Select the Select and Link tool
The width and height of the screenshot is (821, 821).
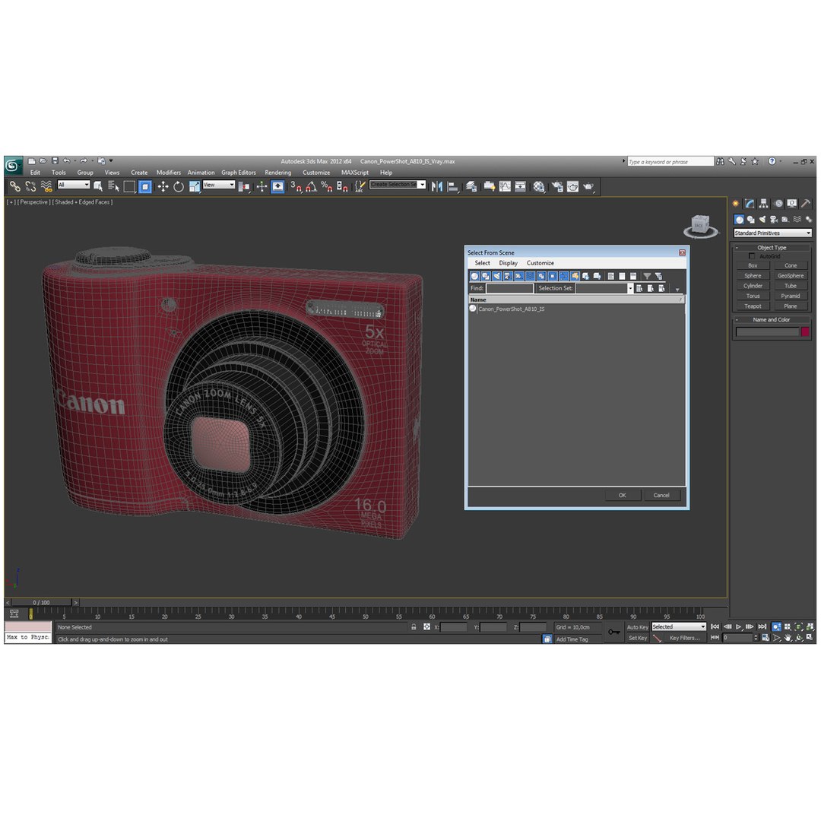(x=14, y=186)
